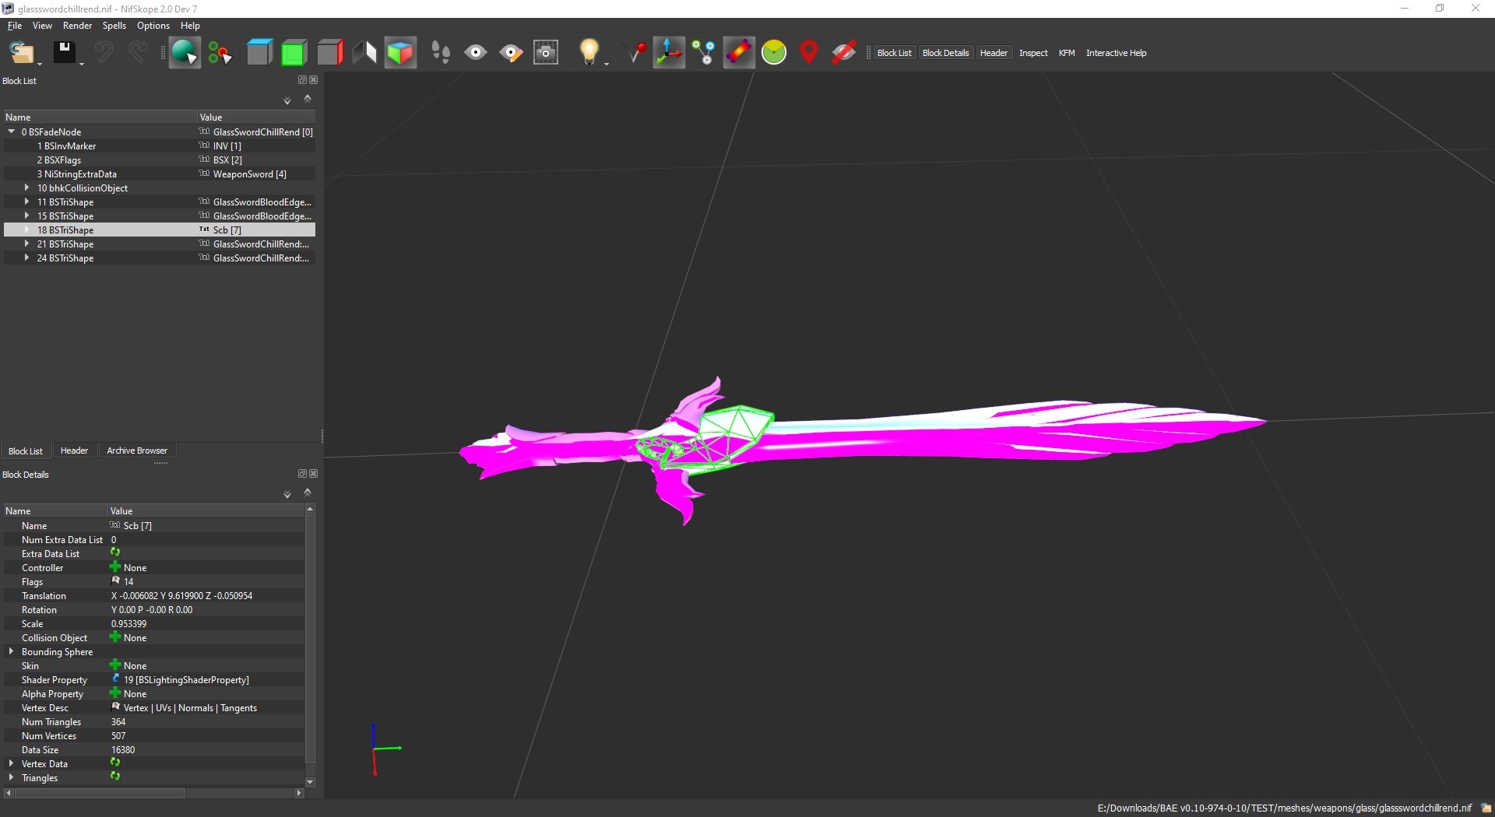Open the View menu
The width and height of the screenshot is (1495, 817).
point(42,26)
